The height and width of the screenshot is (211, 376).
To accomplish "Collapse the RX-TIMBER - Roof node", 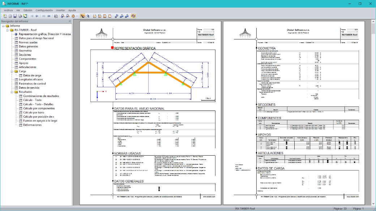I will (8, 30).
